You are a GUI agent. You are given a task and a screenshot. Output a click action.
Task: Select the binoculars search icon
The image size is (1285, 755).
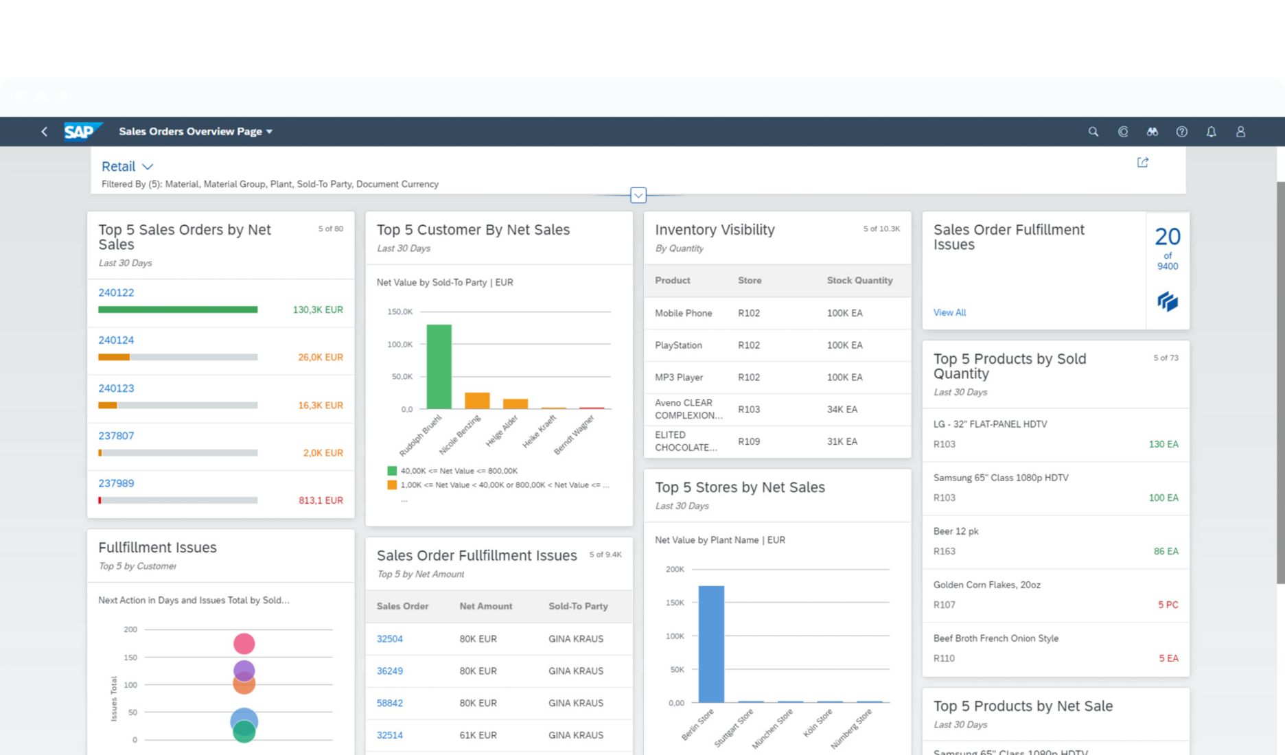pos(1153,131)
